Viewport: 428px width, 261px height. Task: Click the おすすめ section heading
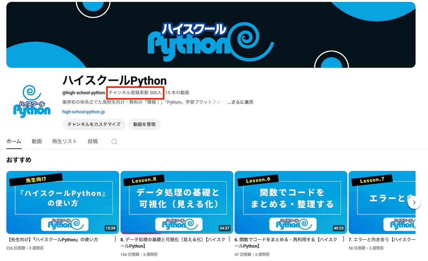coord(19,160)
